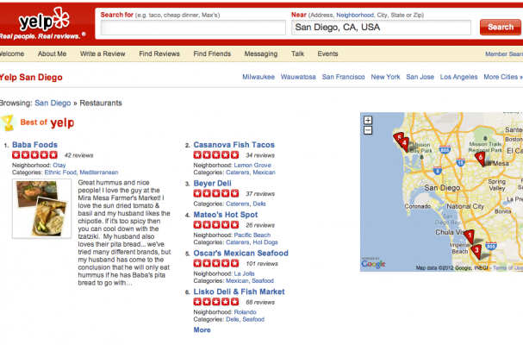Viewport: 523px width, 345px height.
Task: Click Otay neighborhood link
Action: pyautogui.click(x=59, y=165)
